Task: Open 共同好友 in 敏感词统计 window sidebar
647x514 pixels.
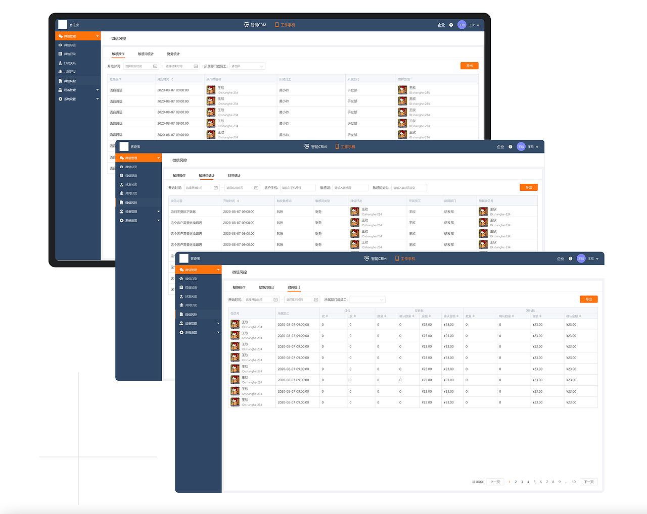Action: coord(131,193)
